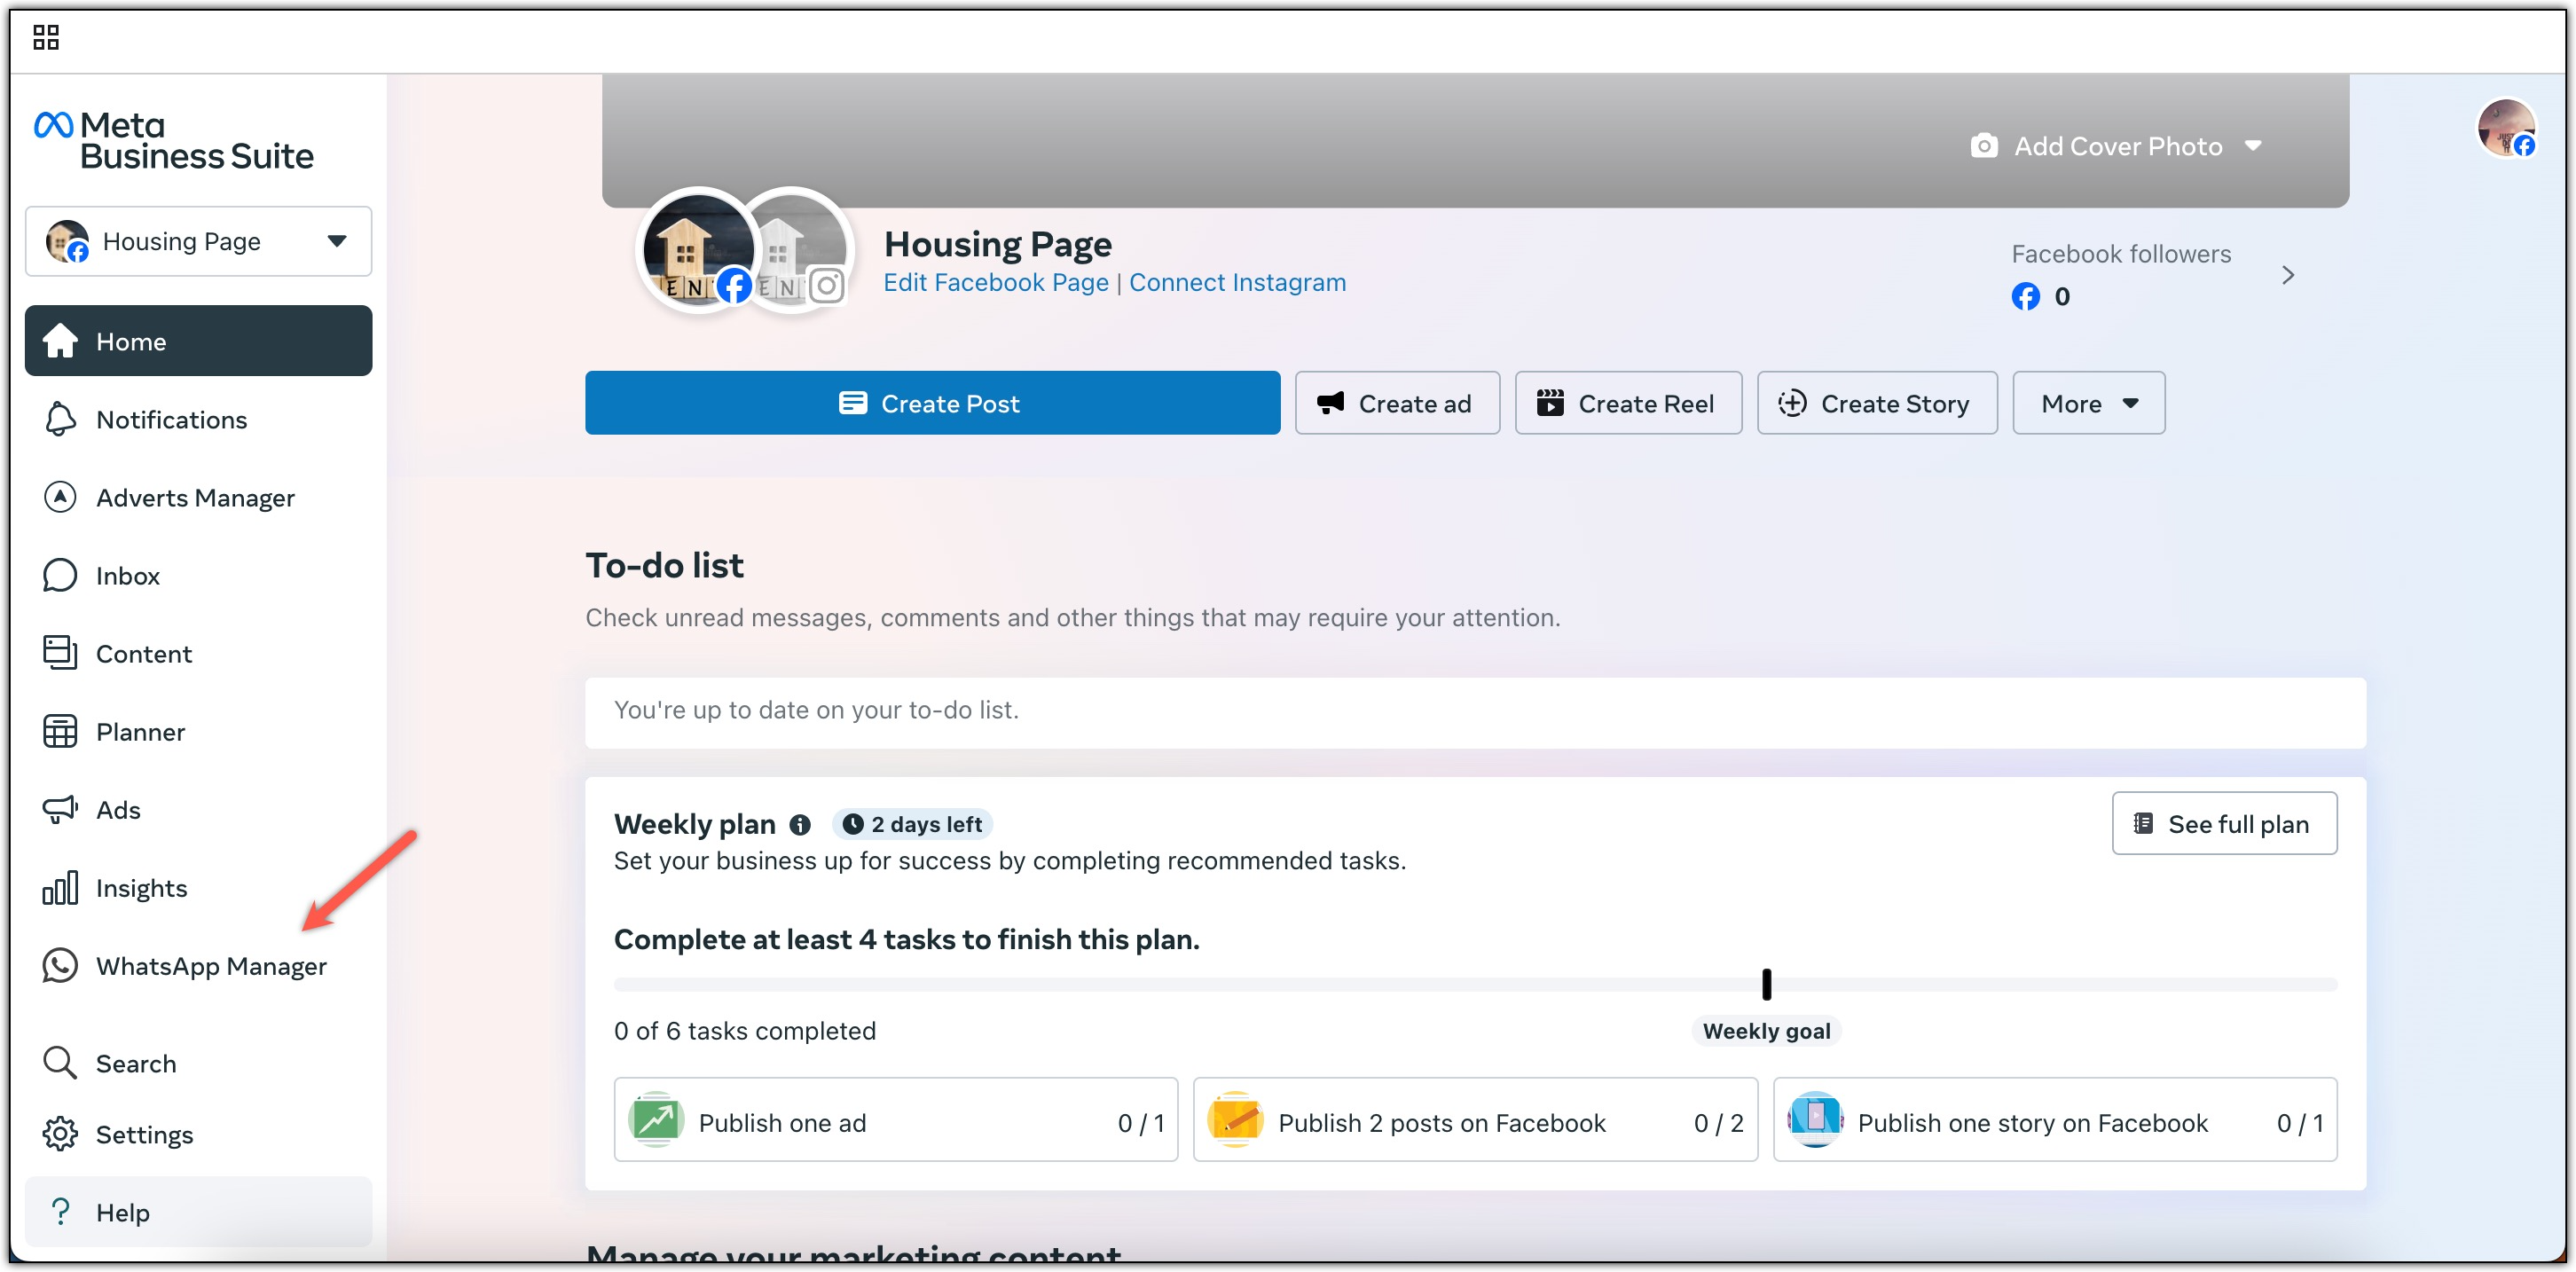
Task: Click the camera icon beside Add Cover Photo
Action: (1984, 146)
